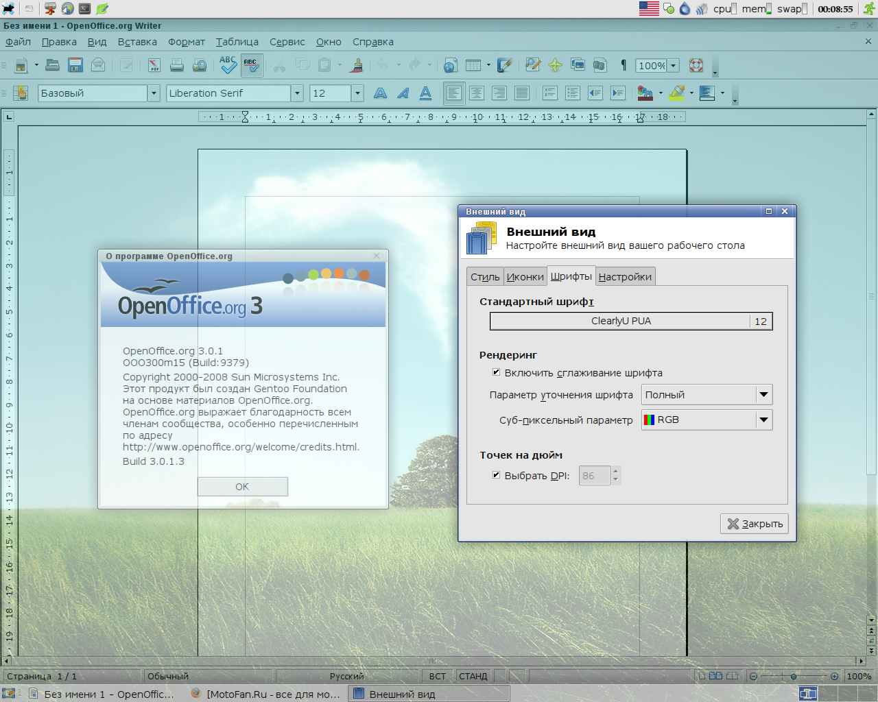This screenshot has width=878, height=702.
Task: Open the Сервис menu
Action: [x=287, y=42]
